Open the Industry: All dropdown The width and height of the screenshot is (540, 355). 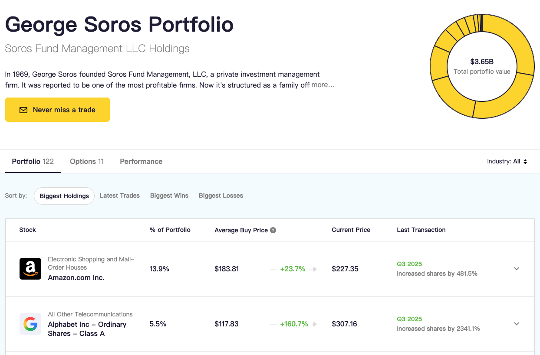click(507, 162)
